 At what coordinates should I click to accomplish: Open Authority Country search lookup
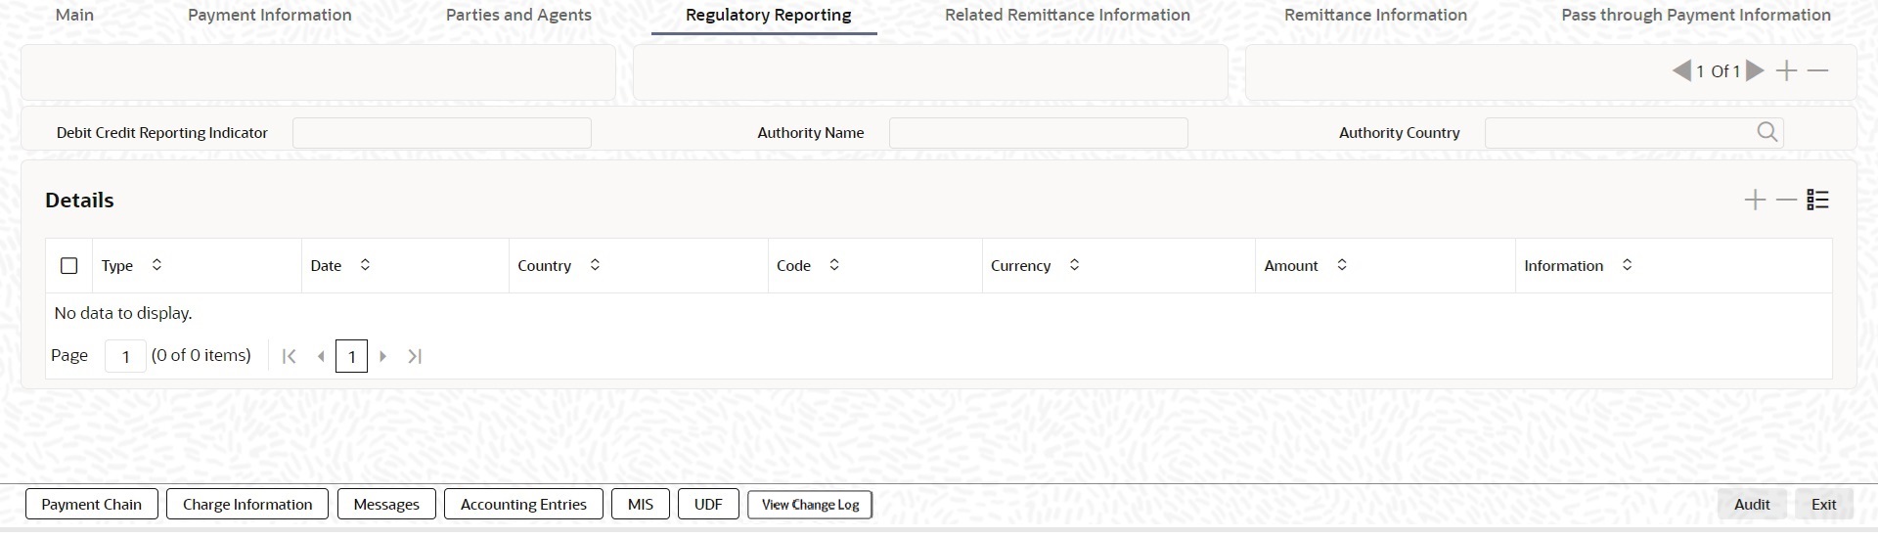tap(1767, 132)
